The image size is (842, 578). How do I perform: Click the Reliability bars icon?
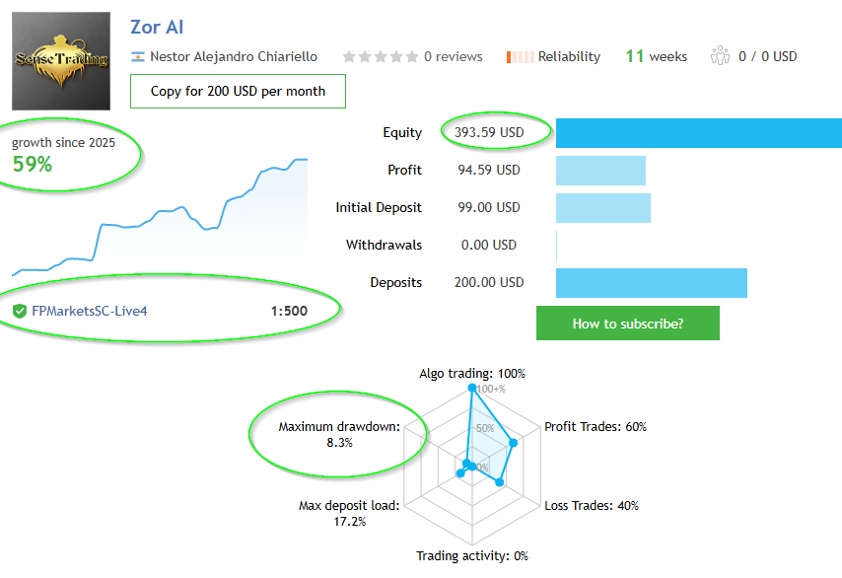click(x=520, y=57)
